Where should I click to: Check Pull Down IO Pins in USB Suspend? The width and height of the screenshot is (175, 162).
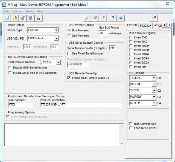(10, 73)
